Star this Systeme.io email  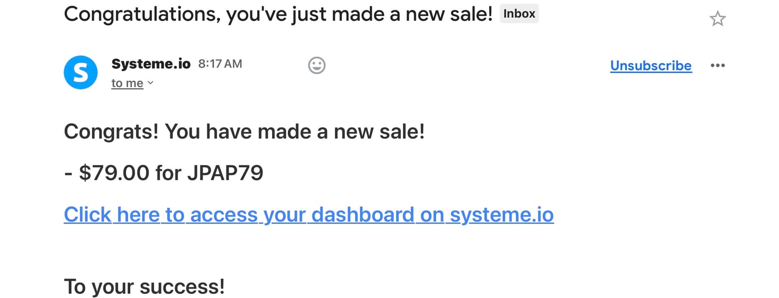(x=717, y=20)
